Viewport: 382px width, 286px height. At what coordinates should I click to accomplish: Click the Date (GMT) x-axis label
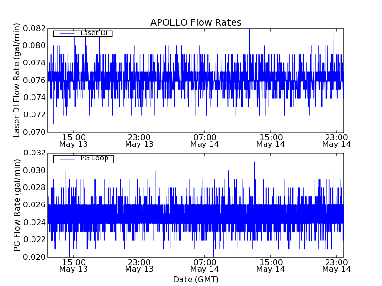pos(196,279)
